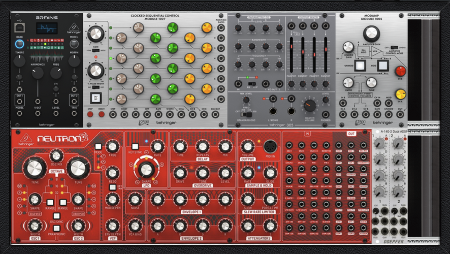
Task: Toggle the EQ/BYP switch on 305
Action: (x=252, y=84)
